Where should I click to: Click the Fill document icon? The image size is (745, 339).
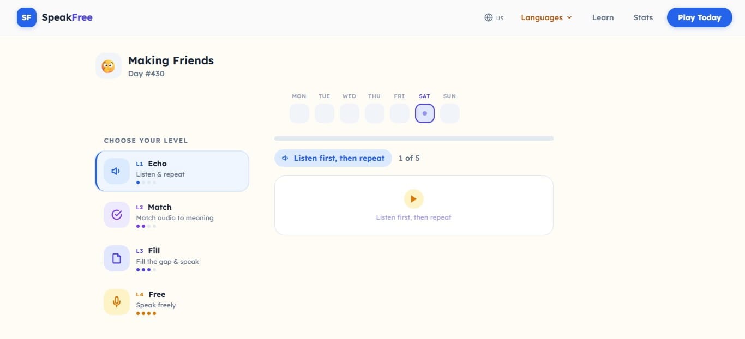(x=116, y=258)
